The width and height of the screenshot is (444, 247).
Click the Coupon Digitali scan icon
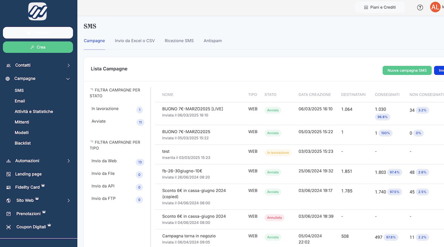pos(8,227)
